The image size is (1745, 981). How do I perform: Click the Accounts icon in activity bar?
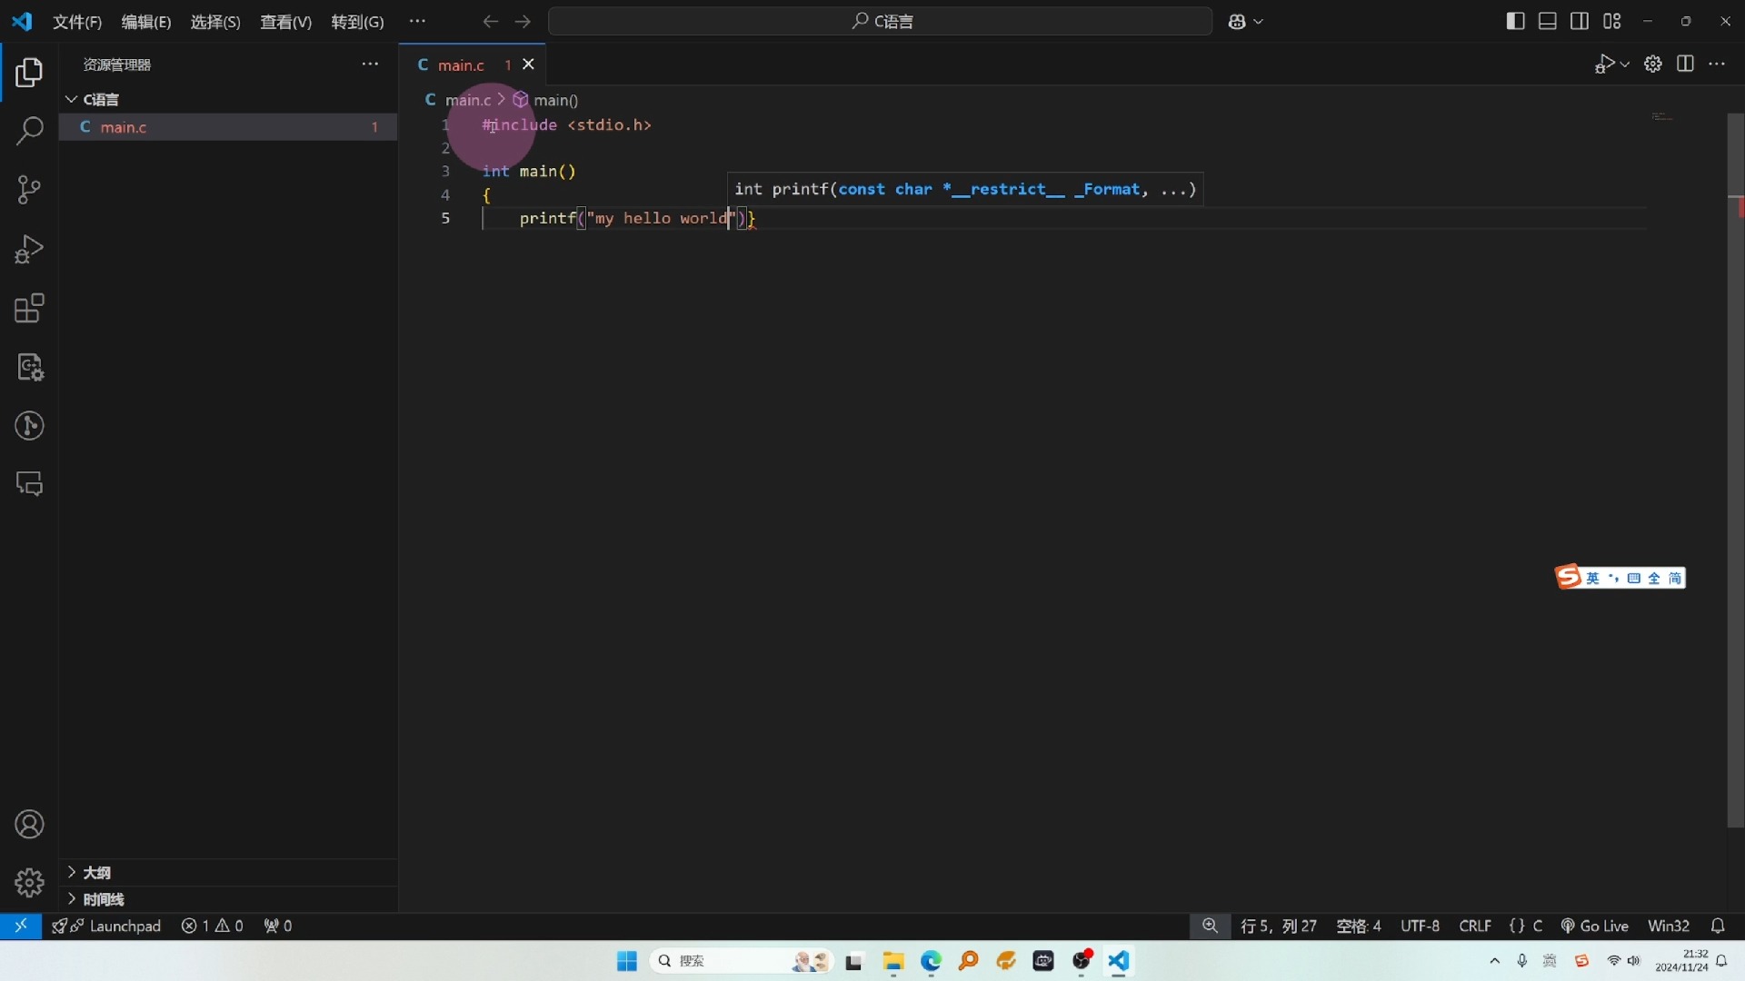tap(29, 824)
